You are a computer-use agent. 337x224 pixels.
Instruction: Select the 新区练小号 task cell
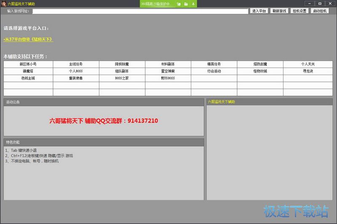(28, 64)
